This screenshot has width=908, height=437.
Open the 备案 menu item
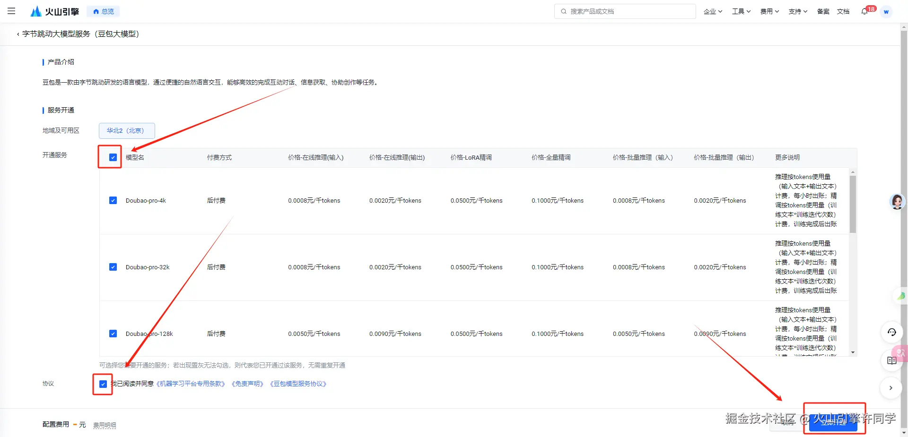(x=823, y=11)
